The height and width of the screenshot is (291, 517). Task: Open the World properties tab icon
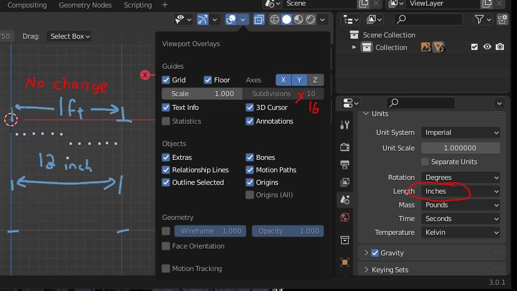(x=345, y=217)
